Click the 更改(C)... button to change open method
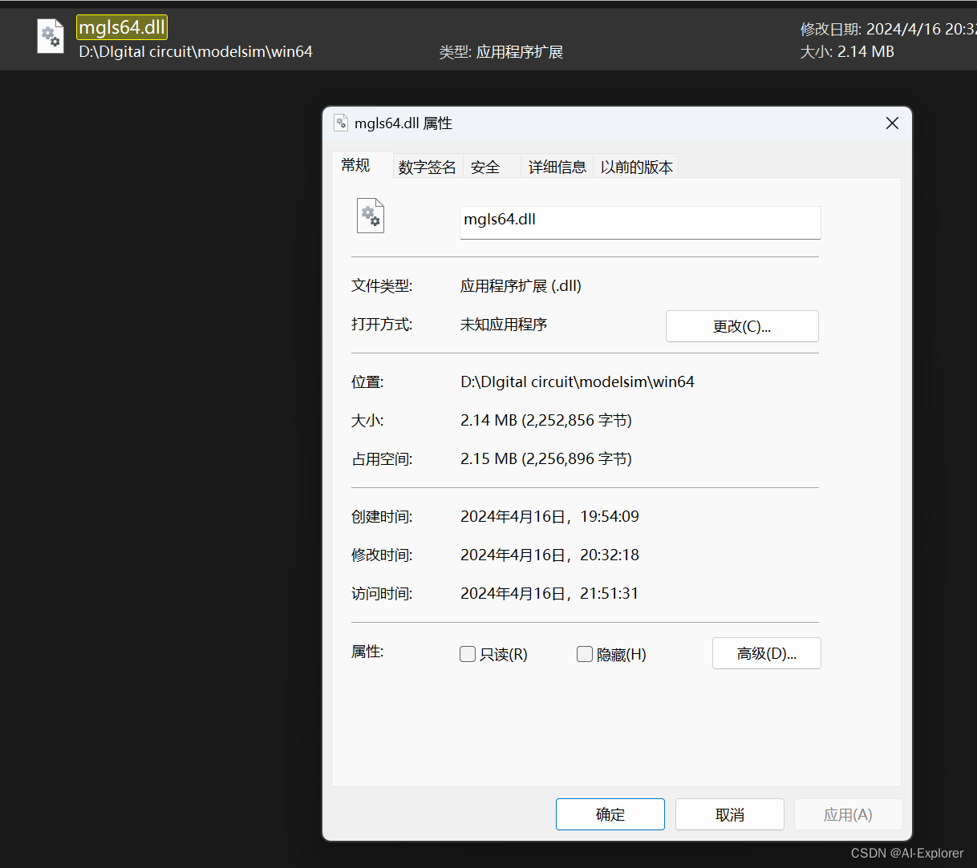 tap(741, 325)
